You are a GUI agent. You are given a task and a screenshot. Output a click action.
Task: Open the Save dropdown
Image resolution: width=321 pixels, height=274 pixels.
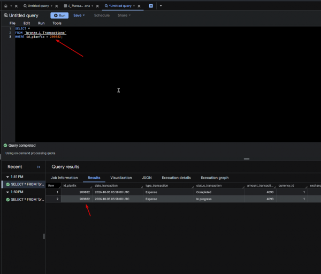point(79,16)
